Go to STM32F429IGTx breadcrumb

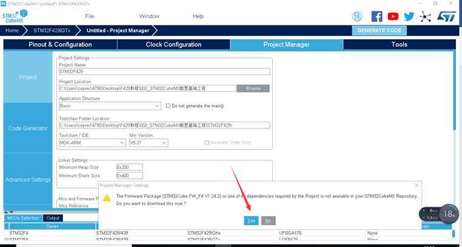point(52,31)
